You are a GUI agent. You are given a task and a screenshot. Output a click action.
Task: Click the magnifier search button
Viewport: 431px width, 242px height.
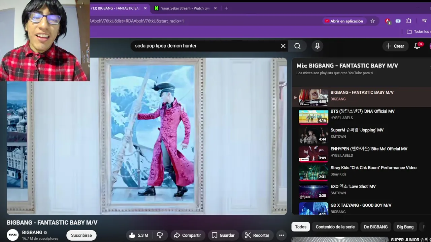(x=297, y=46)
